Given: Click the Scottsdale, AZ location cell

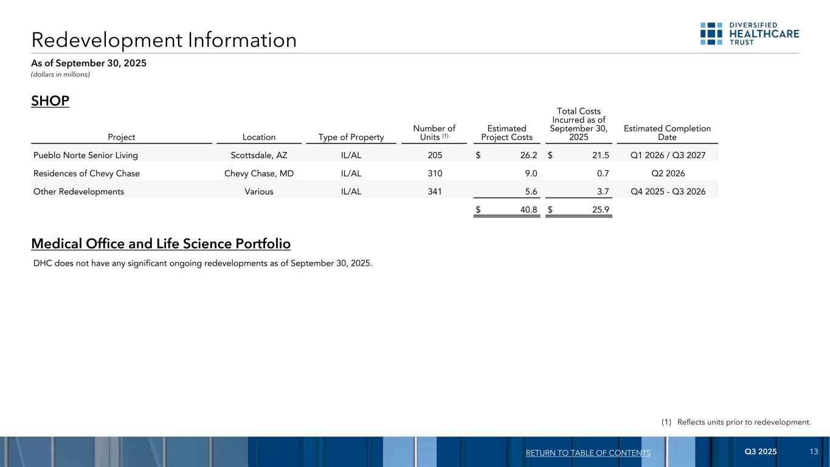Looking at the screenshot, I should (x=260, y=155).
